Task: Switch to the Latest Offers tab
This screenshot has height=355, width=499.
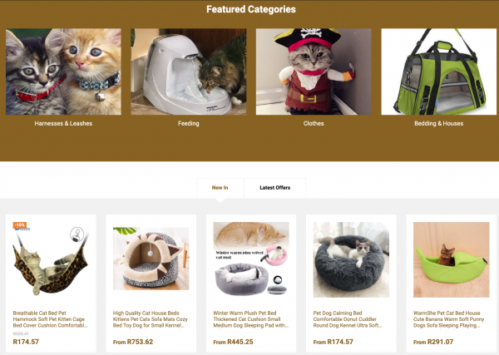Action: click(x=275, y=188)
